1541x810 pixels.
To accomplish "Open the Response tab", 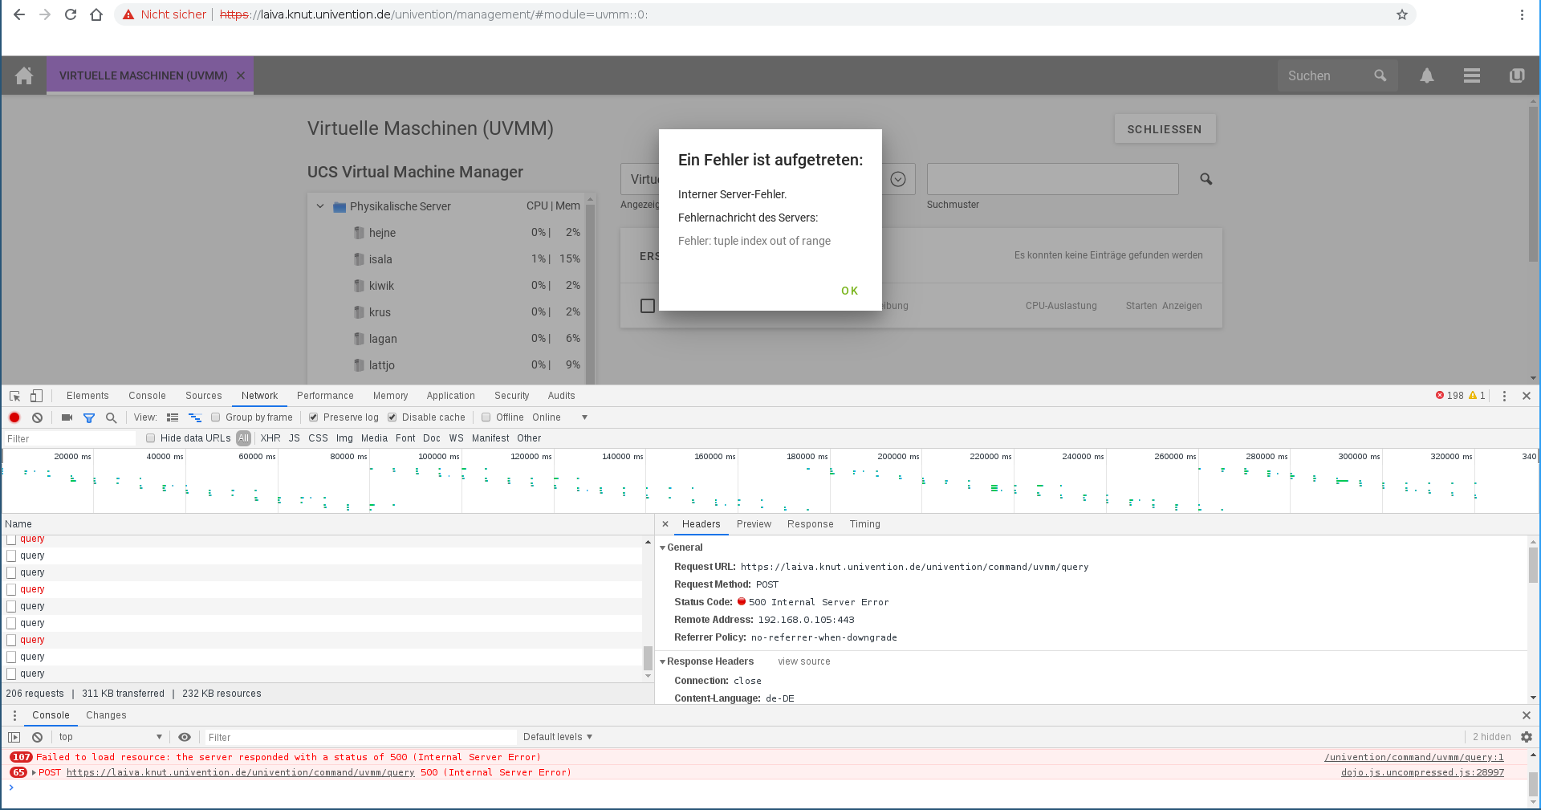I will [810, 524].
